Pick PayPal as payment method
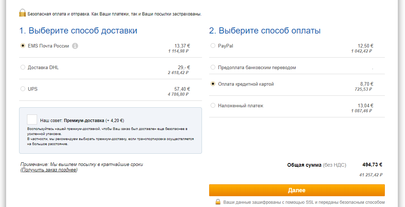This screenshot has height=207, width=405. point(213,46)
